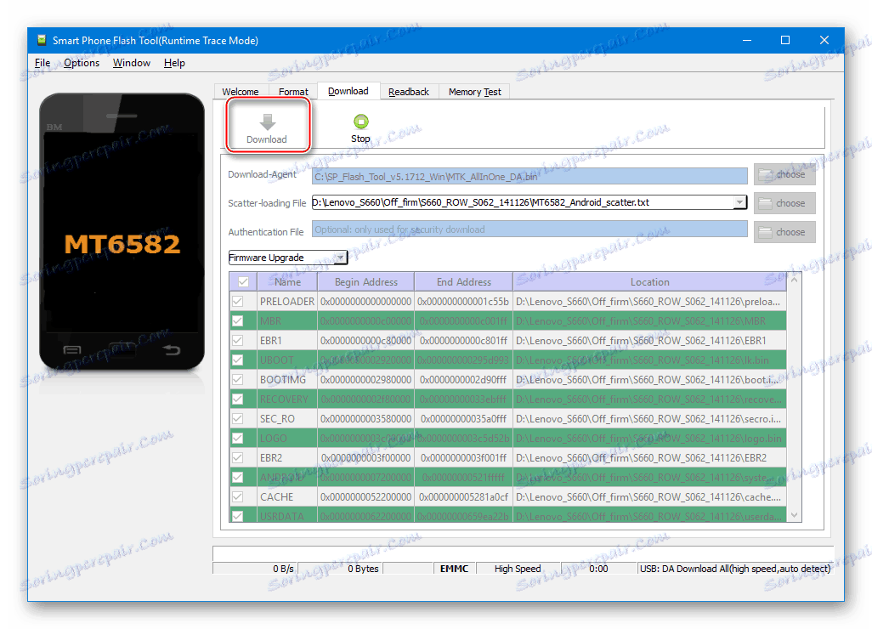Switch to the Readback tab

click(409, 91)
